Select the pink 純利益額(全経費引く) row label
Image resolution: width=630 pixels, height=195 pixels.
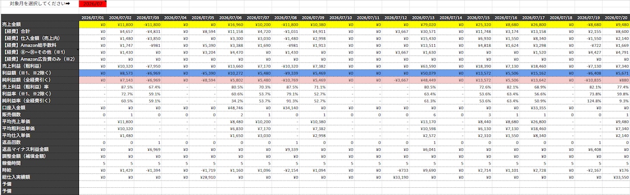[40, 80]
